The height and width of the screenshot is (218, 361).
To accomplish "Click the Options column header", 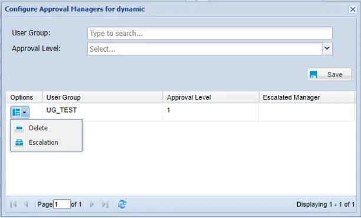I will [x=24, y=97].
